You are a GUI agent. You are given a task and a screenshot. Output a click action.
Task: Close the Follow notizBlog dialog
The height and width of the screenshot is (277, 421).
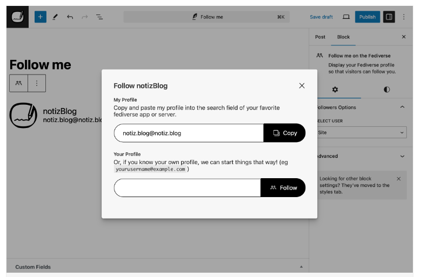pyautogui.click(x=302, y=85)
